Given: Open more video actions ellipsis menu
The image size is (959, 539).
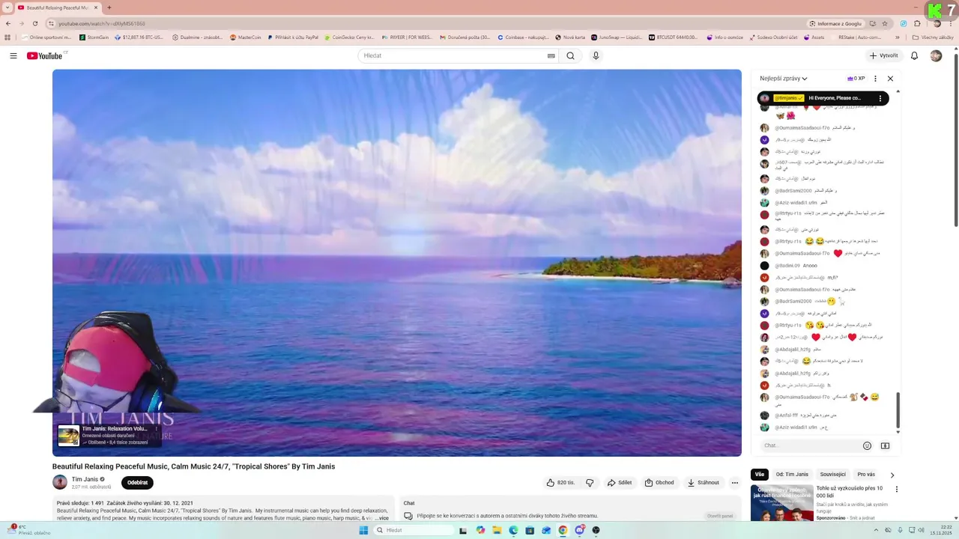Looking at the screenshot, I should click(735, 483).
